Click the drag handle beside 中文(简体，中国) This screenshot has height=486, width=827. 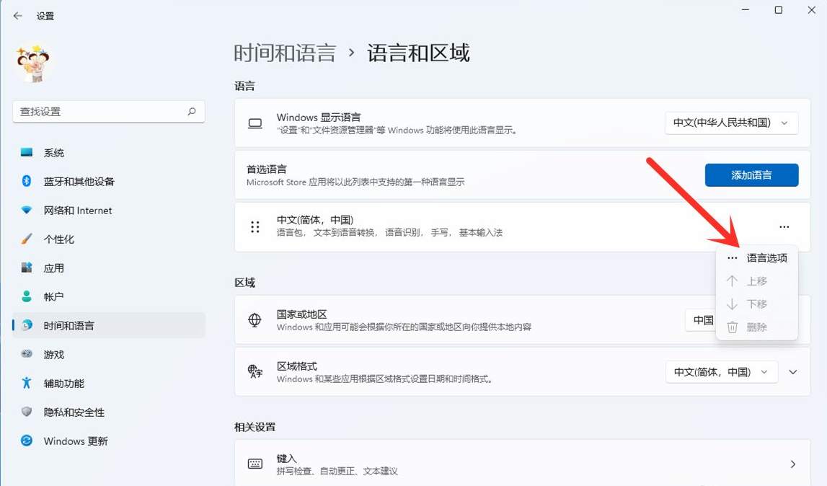(x=255, y=227)
